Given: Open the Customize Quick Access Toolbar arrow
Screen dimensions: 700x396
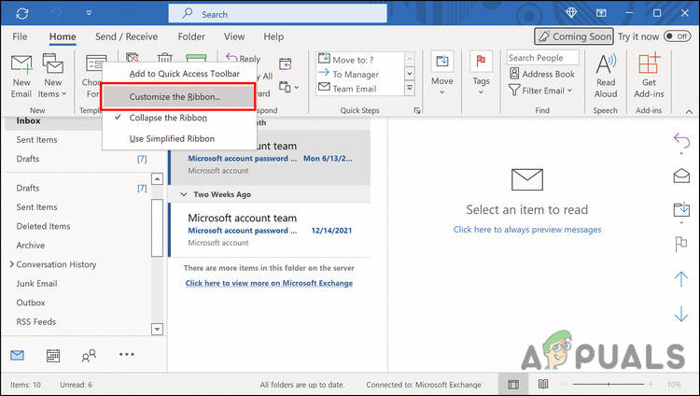Looking at the screenshot, I should pyautogui.click(x=89, y=13).
